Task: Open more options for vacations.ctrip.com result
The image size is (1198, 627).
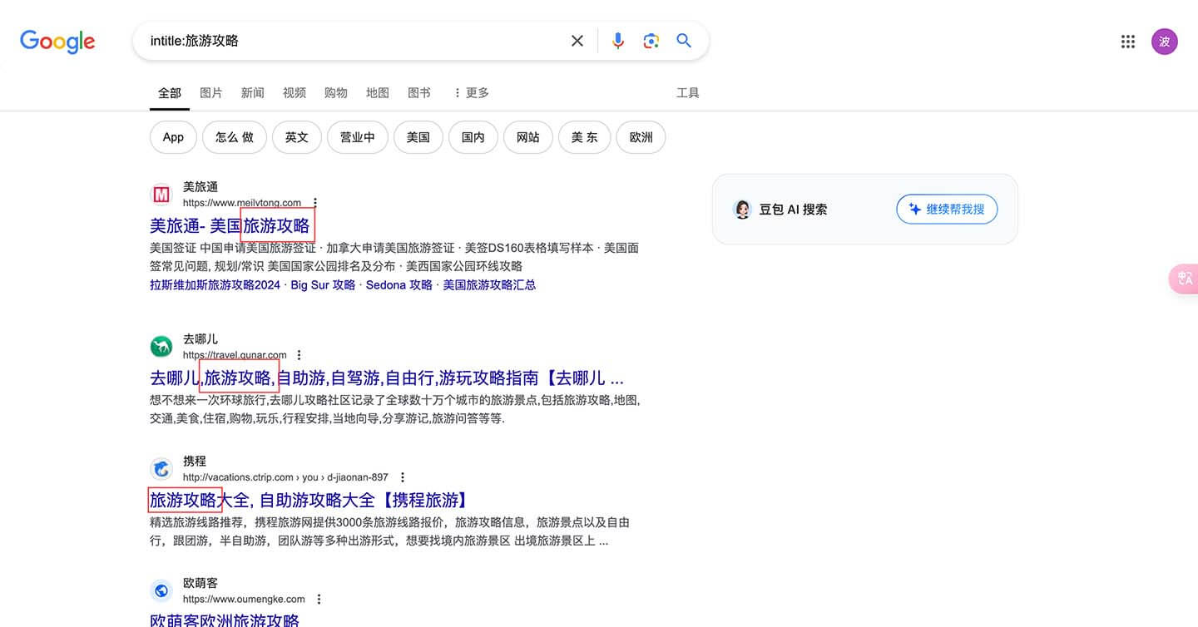Action: click(x=403, y=477)
